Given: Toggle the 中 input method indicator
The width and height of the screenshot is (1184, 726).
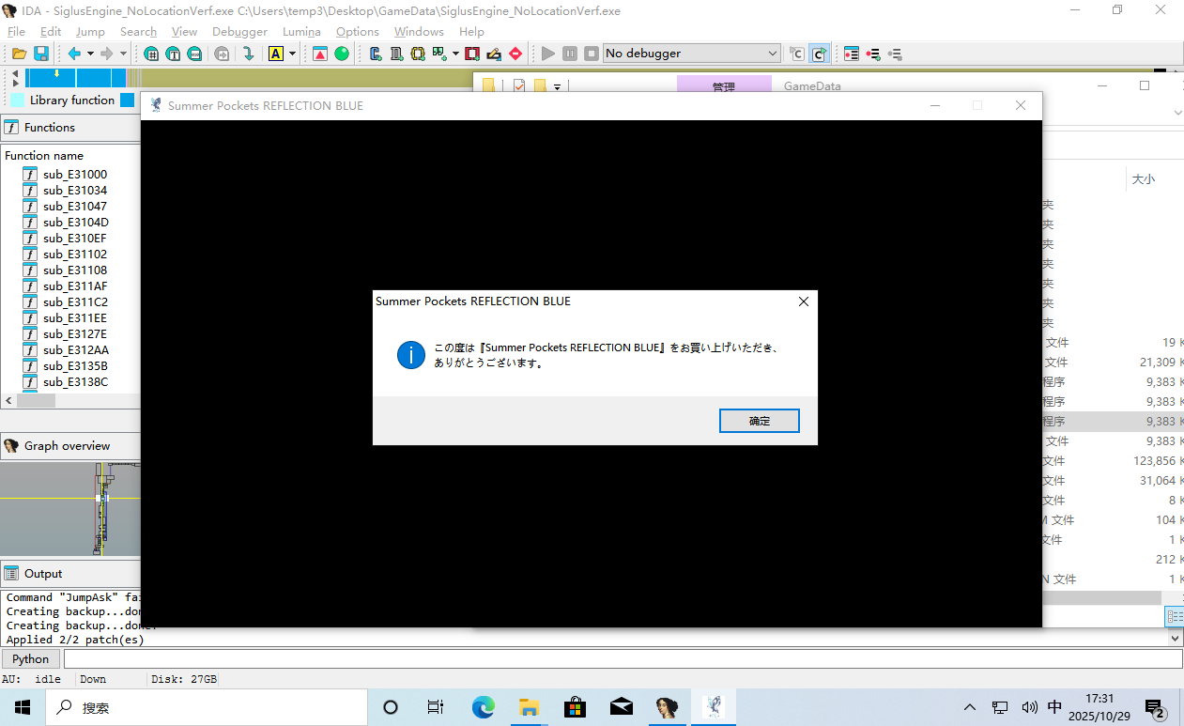Looking at the screenshot, I should [1054, 707].
